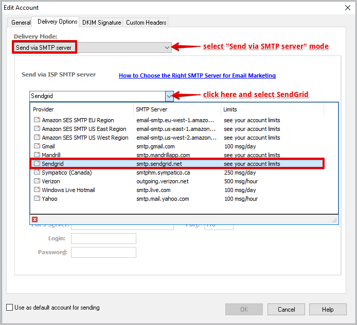Click the 500 msg/hour limit cell
The width and height of the screenshot is (357, 325).
(241, 181)
